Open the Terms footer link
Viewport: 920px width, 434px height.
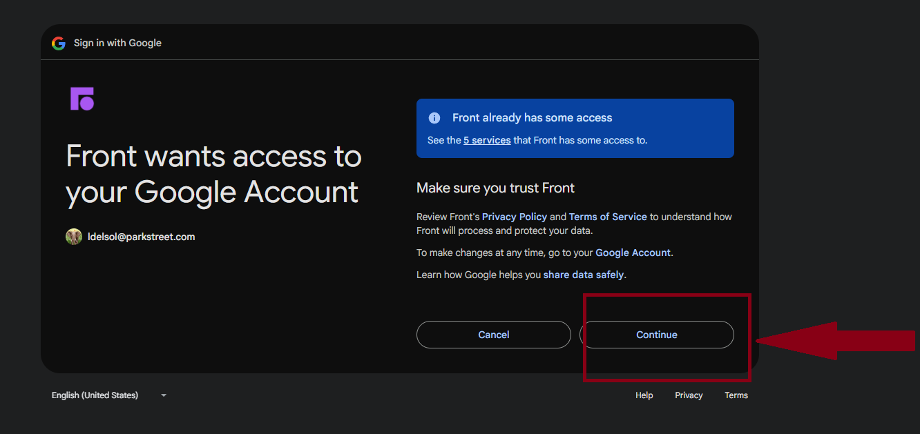pos(736,395)
